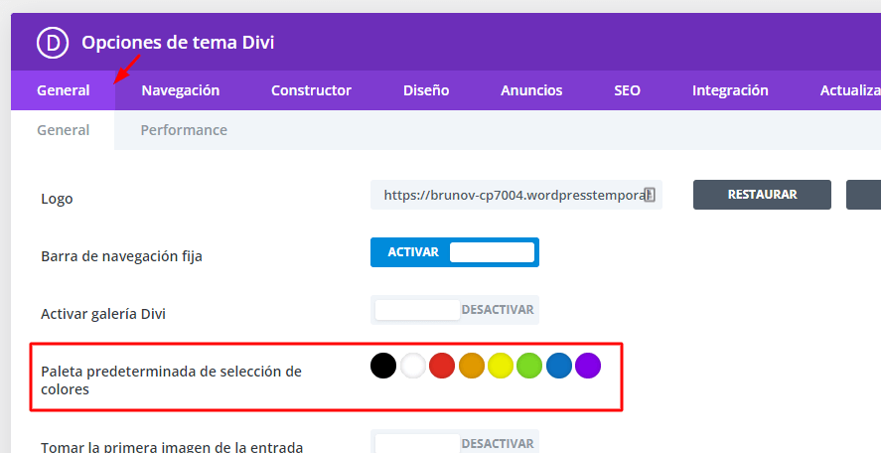The image size is (881, 453).
Task: Pick the blue palette color
Action: (x=559, y=366)
